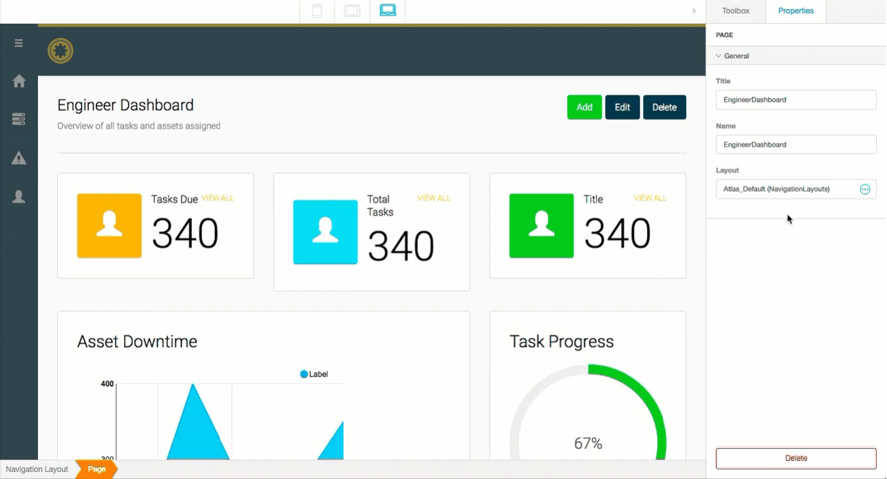Click the user profile icon in sidebar
This screenshot has height=479, width=887.
tap(19, 197)
